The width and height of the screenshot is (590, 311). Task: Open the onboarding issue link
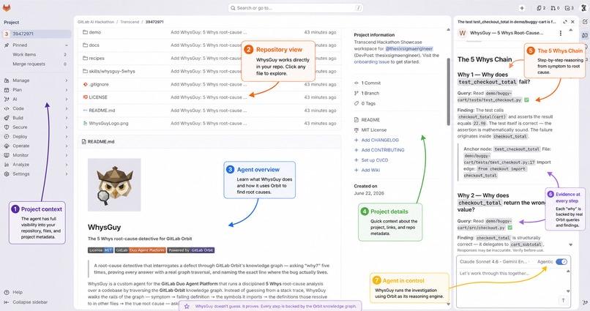point(371,61)
